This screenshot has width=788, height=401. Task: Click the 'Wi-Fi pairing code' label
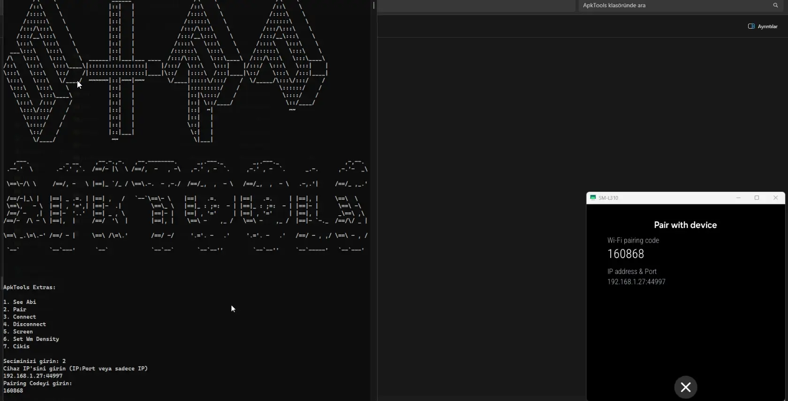tap(633, 240)
